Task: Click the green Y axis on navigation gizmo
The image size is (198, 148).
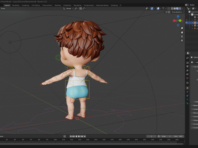Action: (x=180, y=21)
